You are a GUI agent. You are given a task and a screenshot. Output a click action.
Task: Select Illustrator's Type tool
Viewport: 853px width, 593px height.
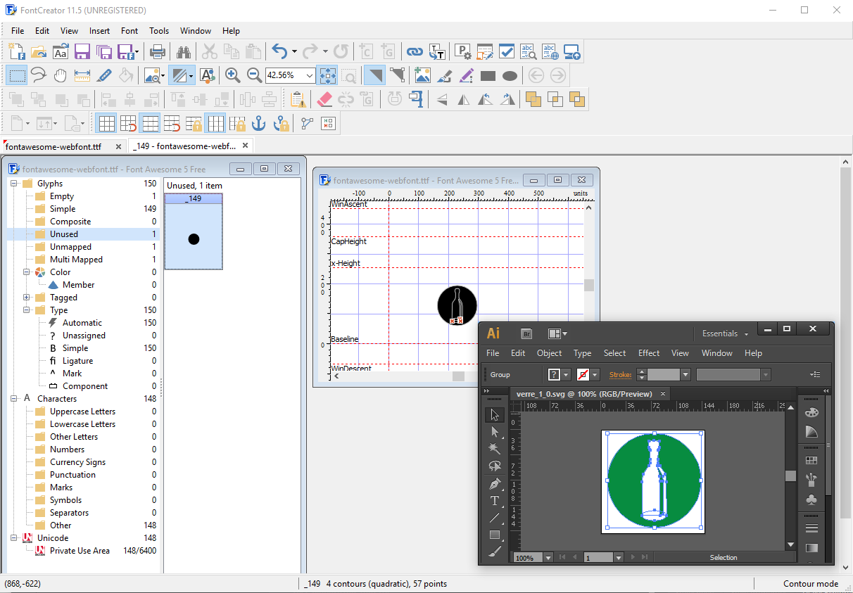[495, 501]
